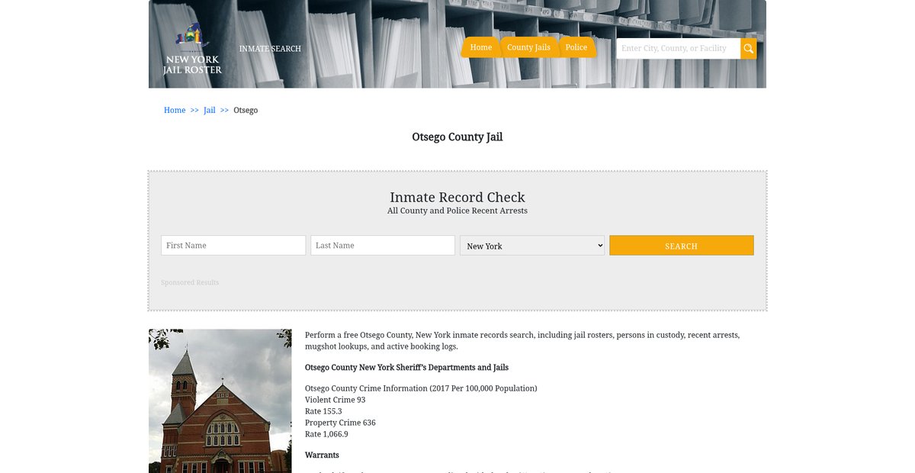
Task: Focus the Enter City, County, or Facility field
Action: pos(679,49)
